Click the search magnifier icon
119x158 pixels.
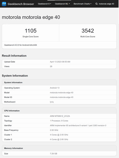coord(97,4)
